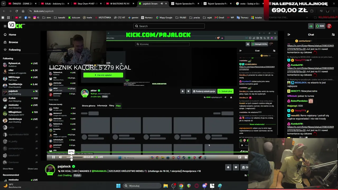Image resolution: width=338 pixels, height=190 pixels.
Task: Reload the Kick page
Action: [x=17, y=11]
